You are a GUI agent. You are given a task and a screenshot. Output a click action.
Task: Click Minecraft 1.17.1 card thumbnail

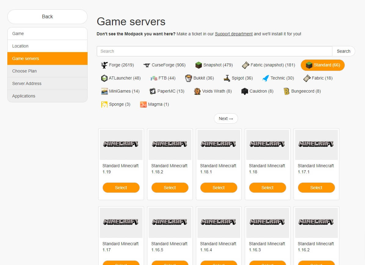pyautogui.click(x=316, y=145)
